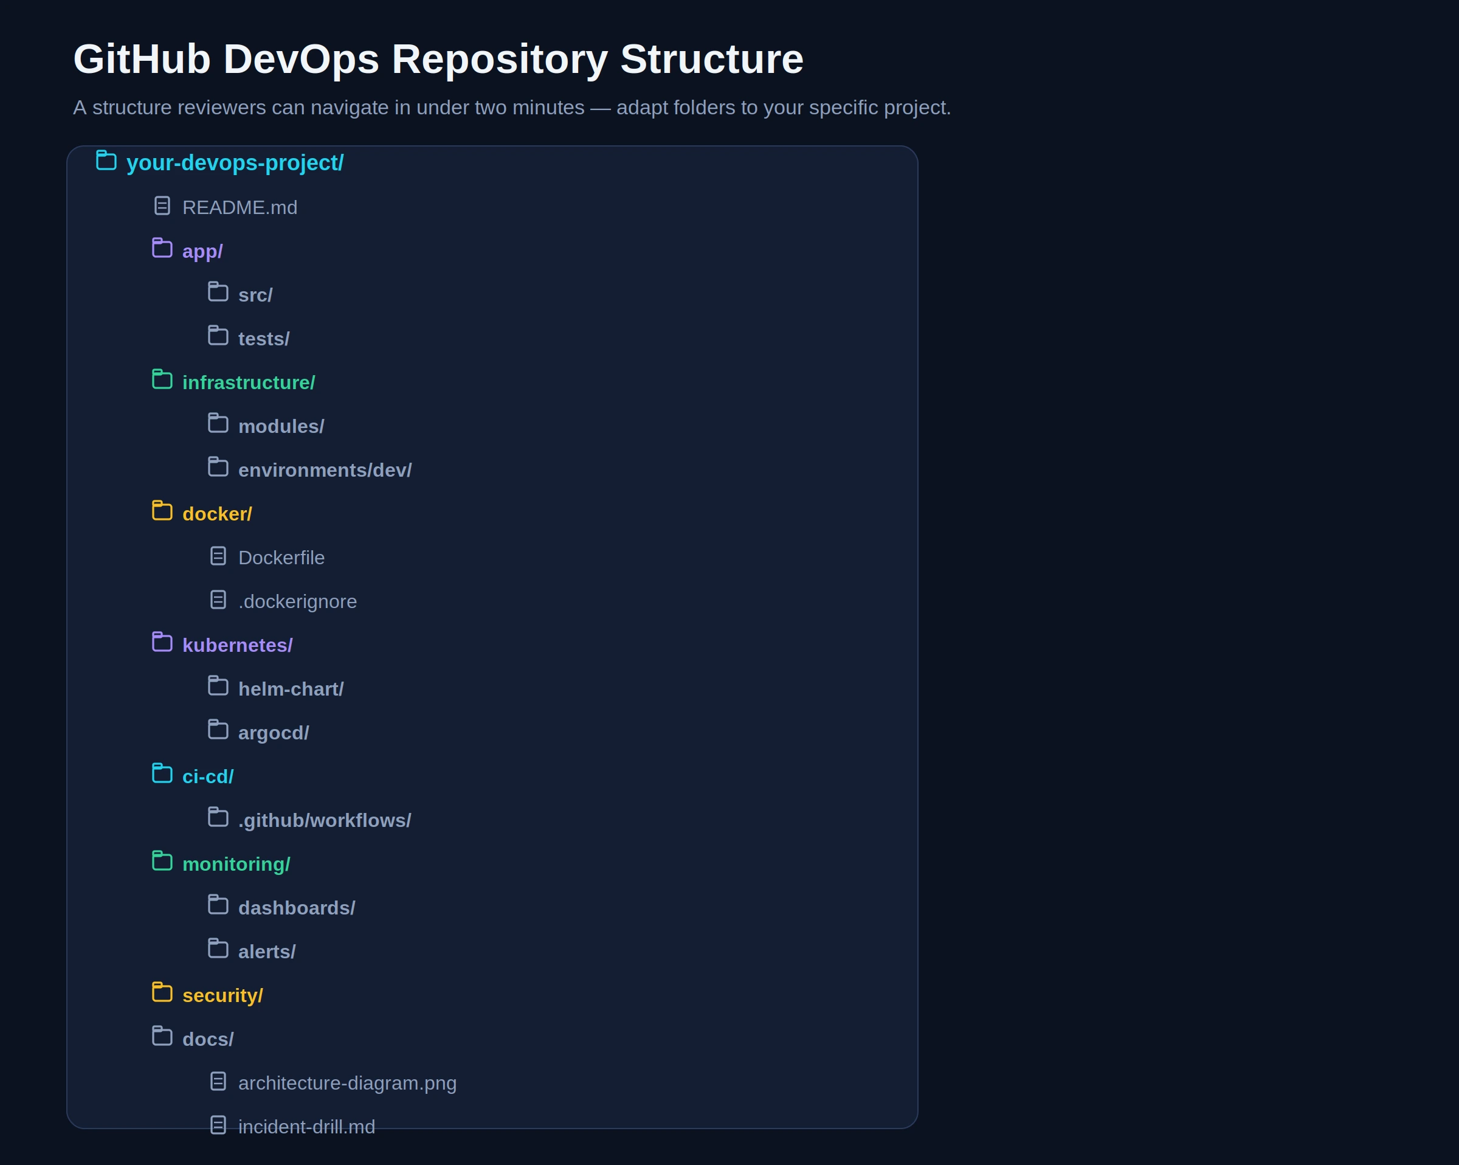Click the purple folder icon beside app/
Screen dimensions: 1459x1165
pyautogui.click(x=162, y=249)
